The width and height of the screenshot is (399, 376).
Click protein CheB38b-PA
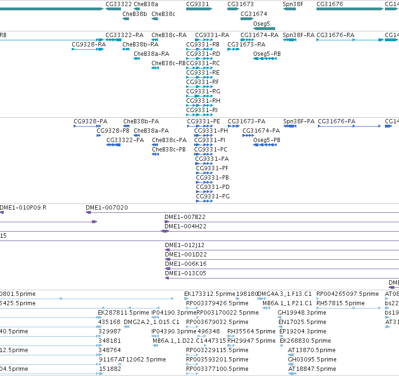point(141,121)
